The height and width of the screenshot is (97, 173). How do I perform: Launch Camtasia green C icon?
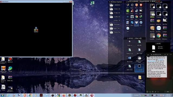pyautogui.click(x=128, y=12)
